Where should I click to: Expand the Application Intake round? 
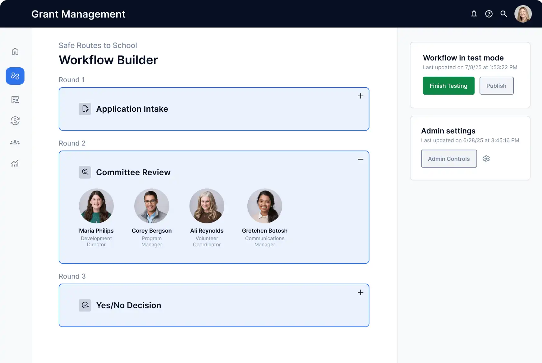(361, 96)
